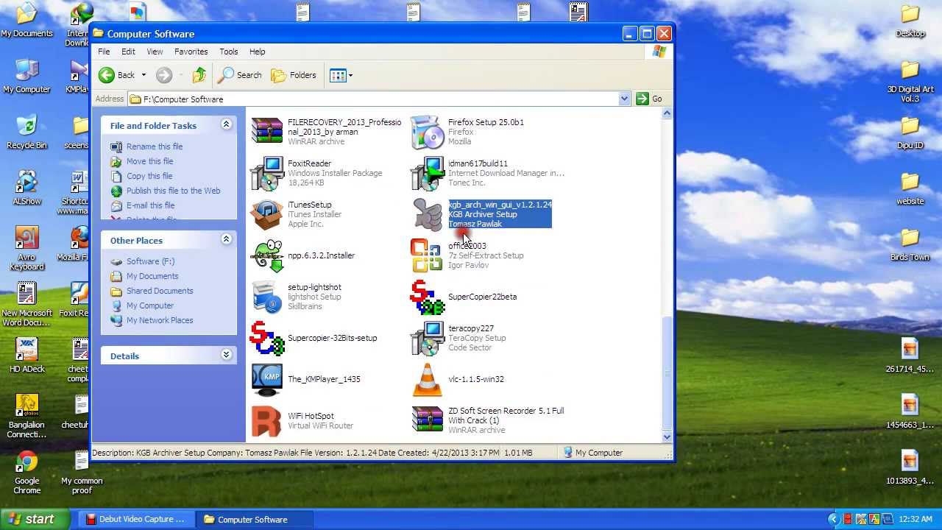The width and height of the screenshot is (942, 530).
Task: Click the Rename this file link
Action: coord(155,146)
